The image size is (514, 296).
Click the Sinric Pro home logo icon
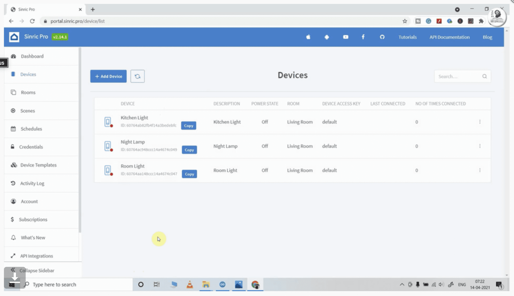(x=14, y=37)
